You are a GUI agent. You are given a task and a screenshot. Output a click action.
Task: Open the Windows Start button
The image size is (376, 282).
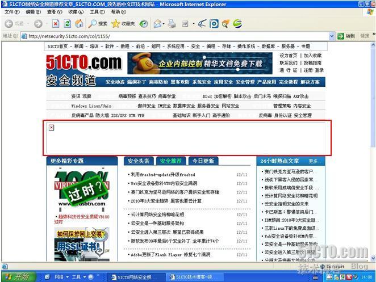point(18,277)
